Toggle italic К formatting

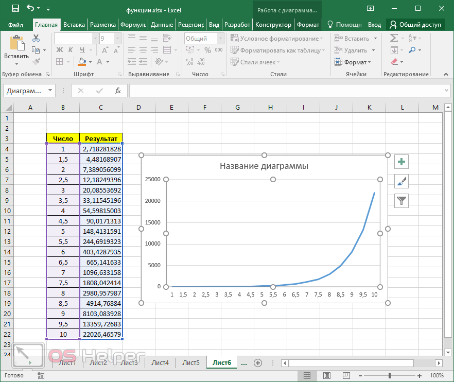click(x=71, y=50)
